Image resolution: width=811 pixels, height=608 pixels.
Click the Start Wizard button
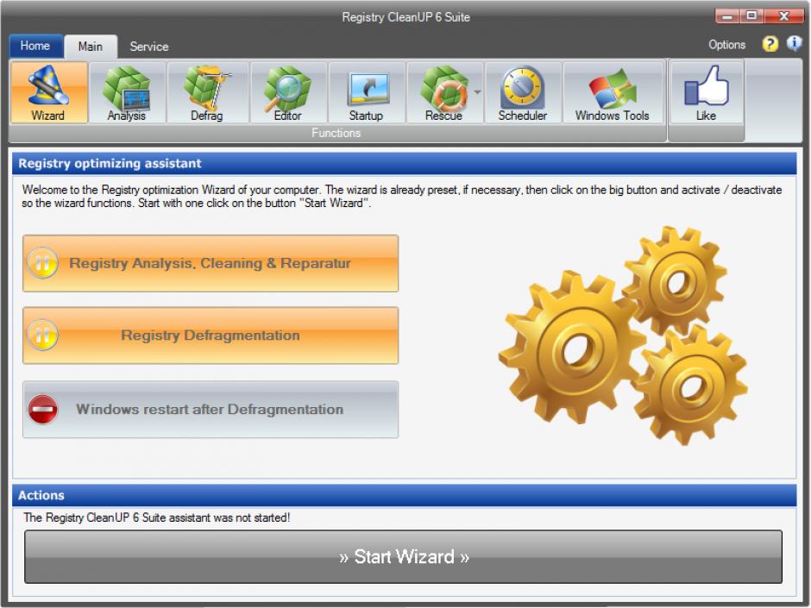tap(404, 557)
